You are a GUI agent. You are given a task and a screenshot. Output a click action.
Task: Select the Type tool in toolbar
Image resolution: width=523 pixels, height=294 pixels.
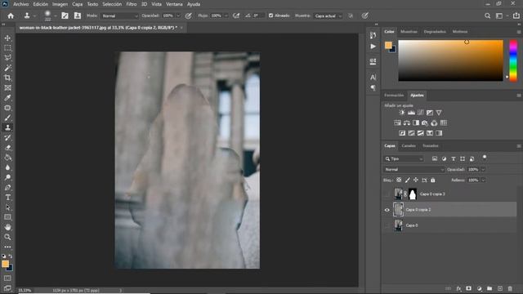tap(7, 198)
